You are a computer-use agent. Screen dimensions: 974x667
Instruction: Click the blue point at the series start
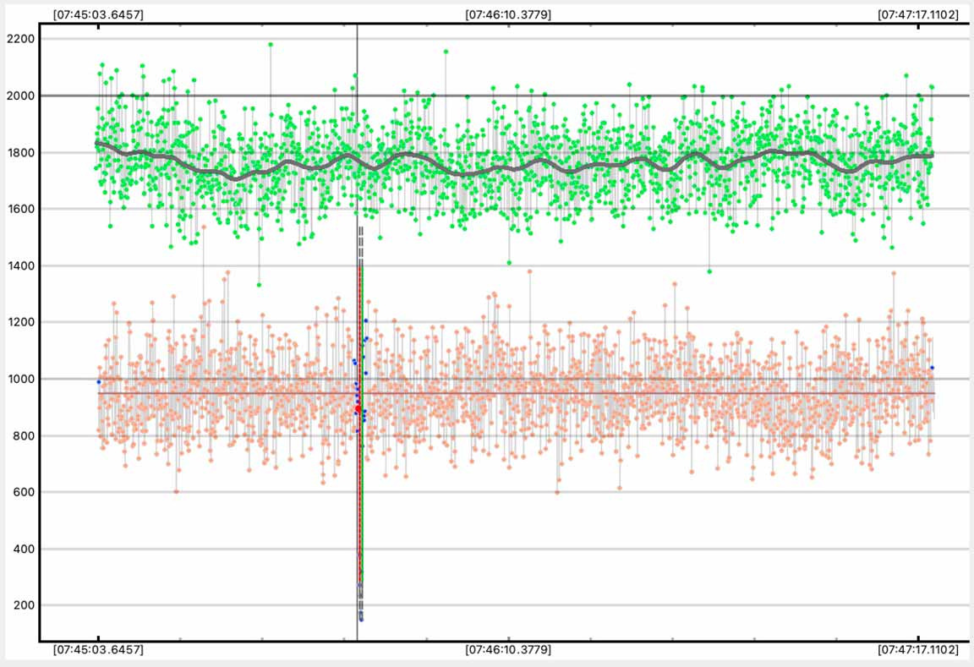[98, 382]
